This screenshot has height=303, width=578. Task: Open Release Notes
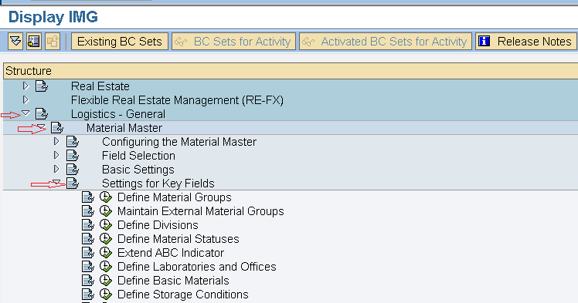point(526,42)
